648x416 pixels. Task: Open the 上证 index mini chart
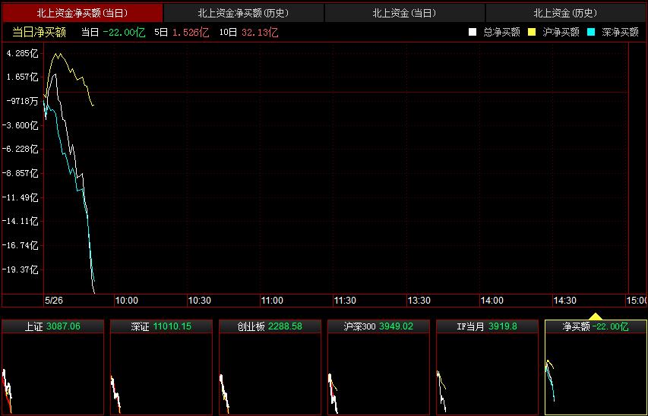click(52, 367)
